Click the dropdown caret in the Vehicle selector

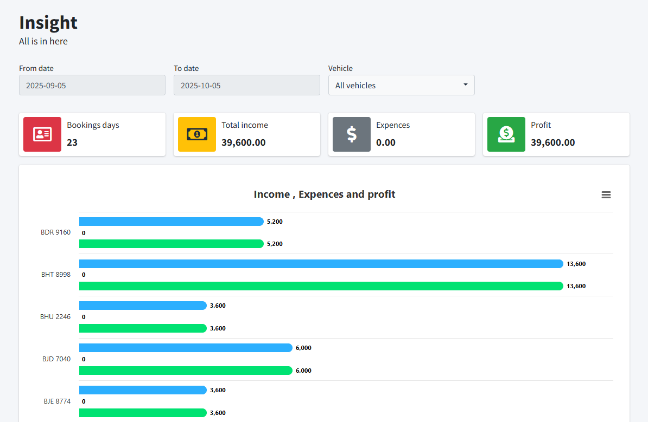point(466,85)
